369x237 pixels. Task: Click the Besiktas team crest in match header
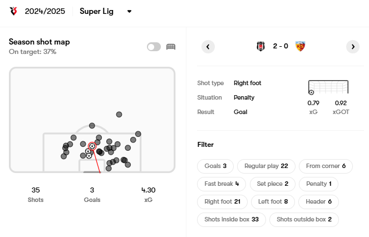(x=260, y=46)
